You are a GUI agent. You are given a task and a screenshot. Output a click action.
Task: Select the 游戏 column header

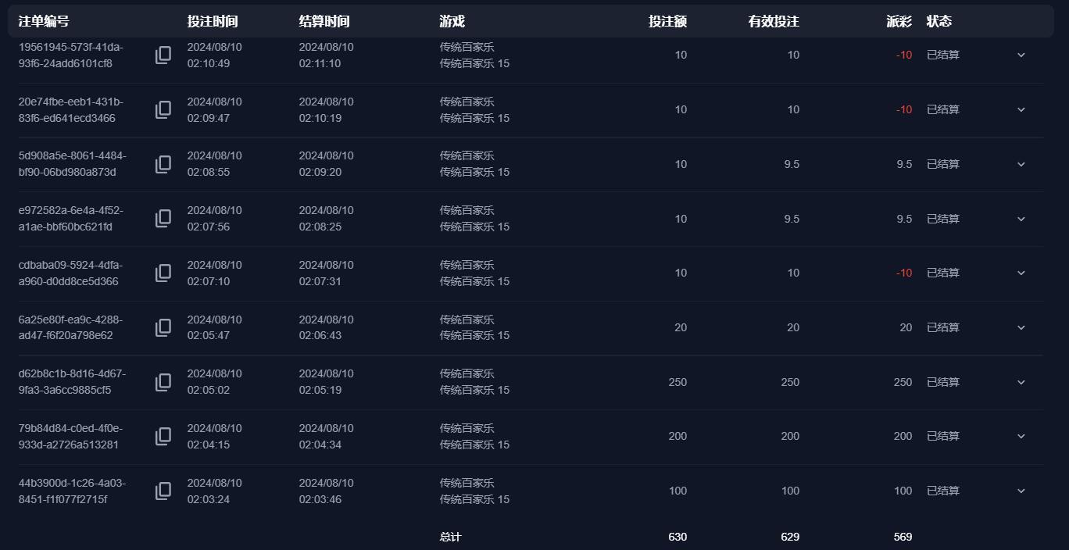452,22
